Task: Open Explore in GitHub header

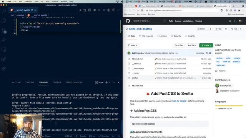Action: click(199, 21)
